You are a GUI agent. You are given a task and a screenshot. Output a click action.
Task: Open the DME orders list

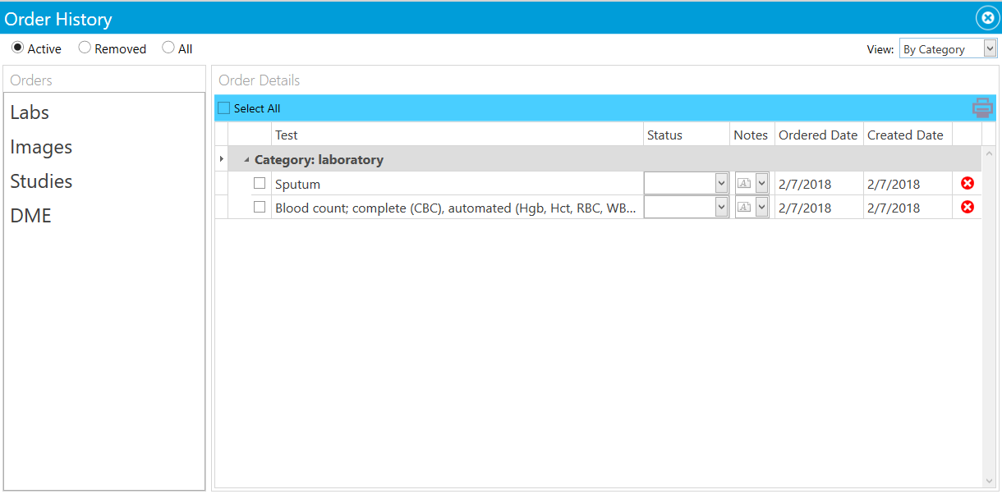click(x=30, y=216)
